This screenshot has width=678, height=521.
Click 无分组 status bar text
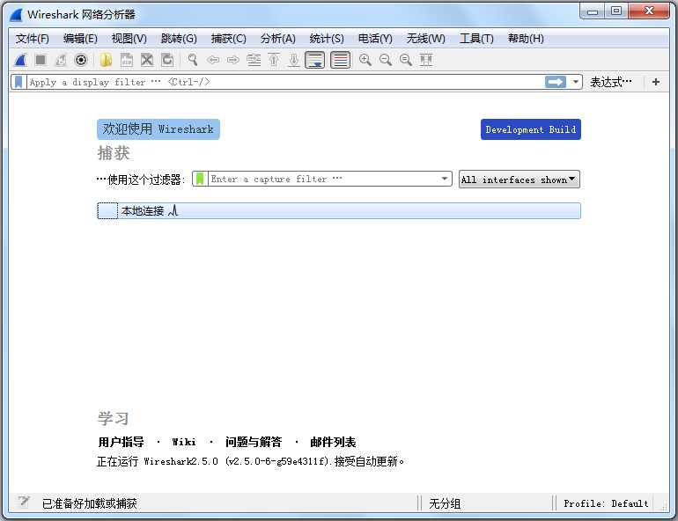point(445,503)
